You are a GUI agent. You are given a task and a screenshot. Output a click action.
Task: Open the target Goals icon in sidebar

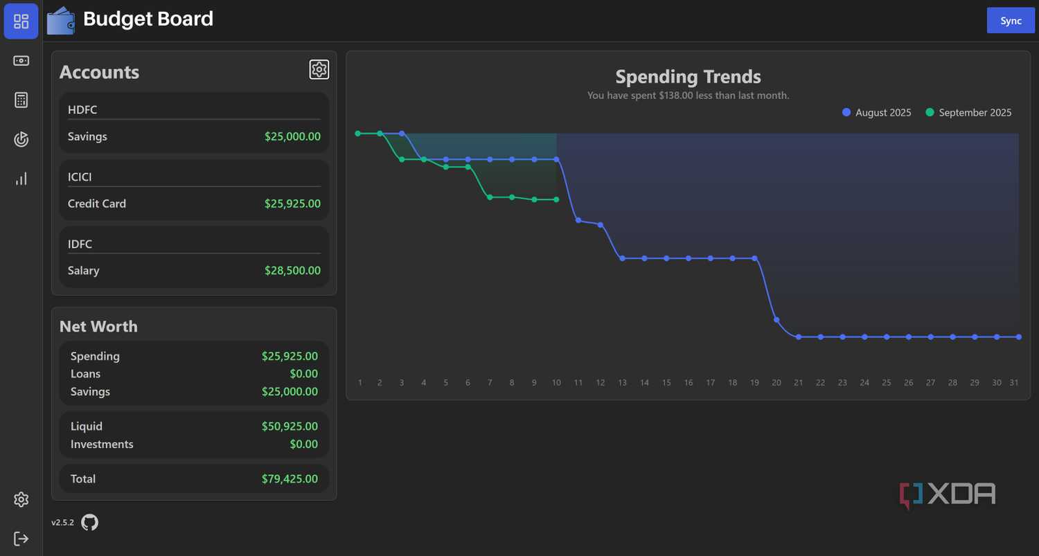coord(21,139)
